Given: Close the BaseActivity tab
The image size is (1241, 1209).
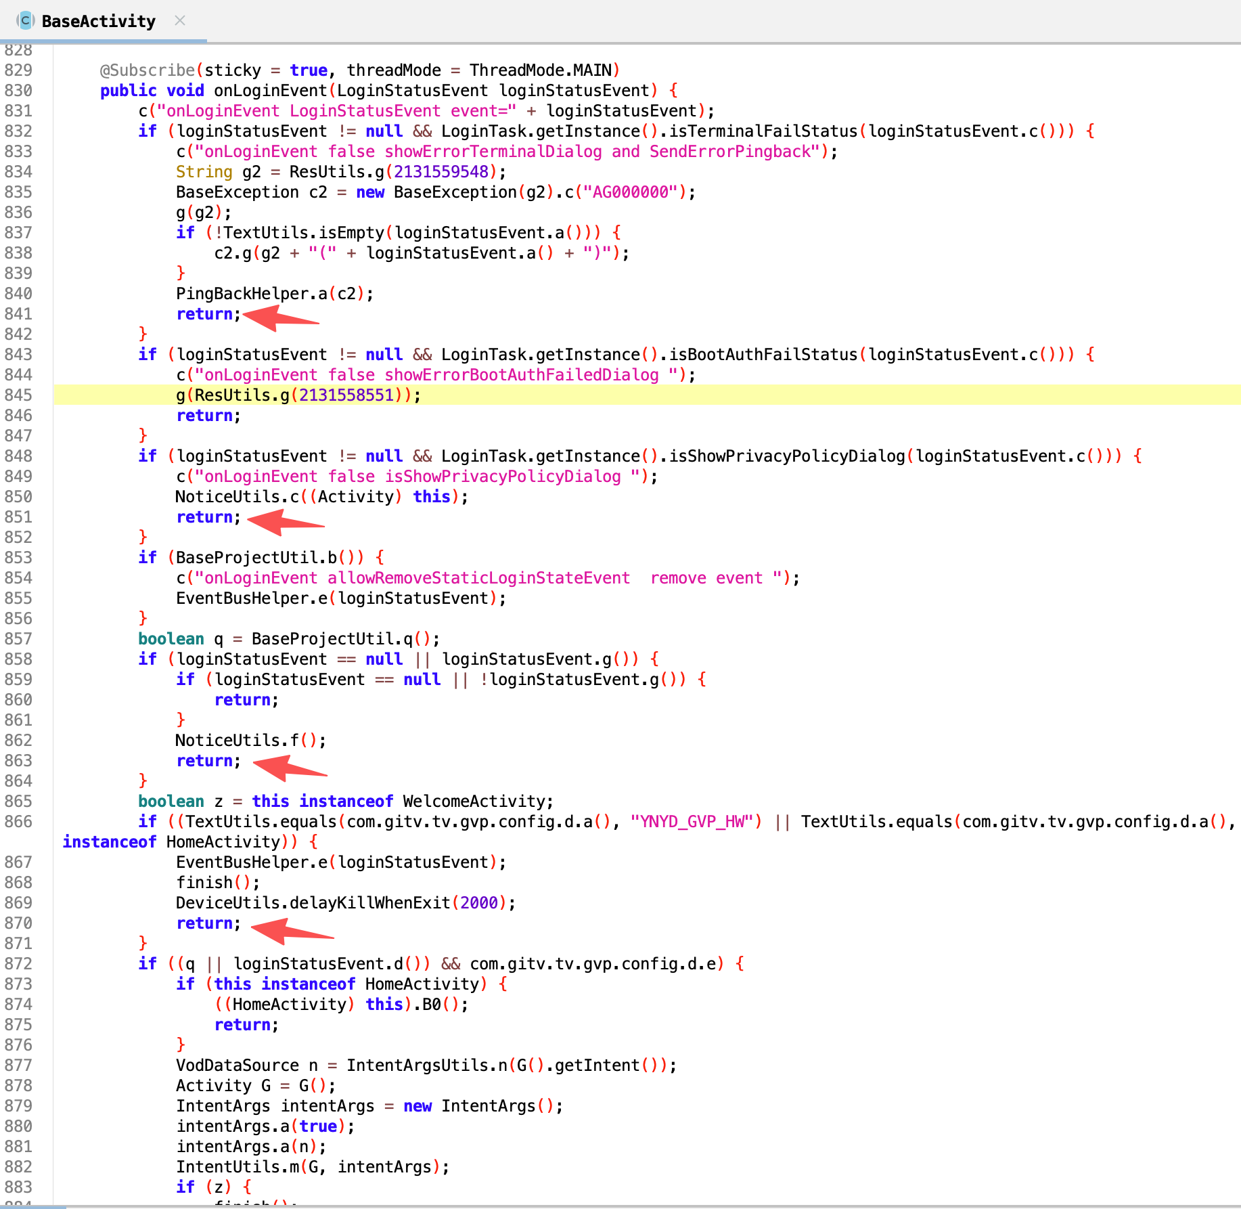Looking at the screenshot, I should (180, 20).
